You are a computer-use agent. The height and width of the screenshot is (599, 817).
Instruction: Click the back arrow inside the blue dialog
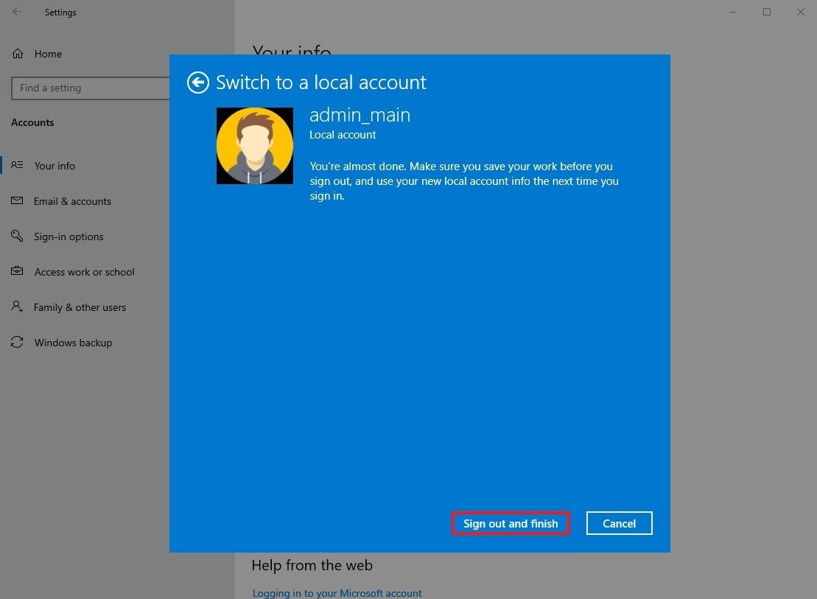[197, 83]
